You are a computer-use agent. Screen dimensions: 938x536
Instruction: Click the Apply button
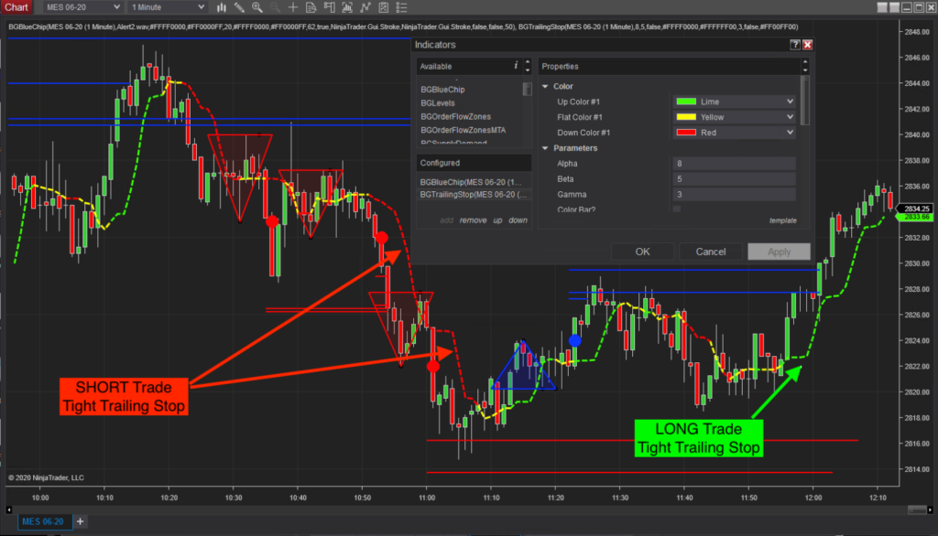[x=779, y=251]
